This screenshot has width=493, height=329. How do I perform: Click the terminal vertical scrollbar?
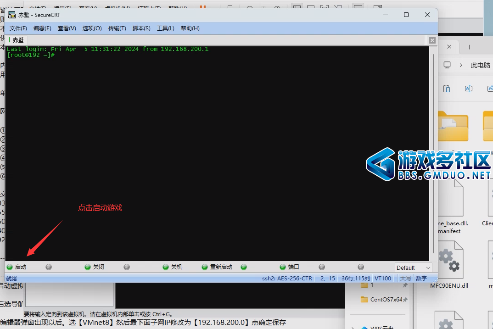433,153
